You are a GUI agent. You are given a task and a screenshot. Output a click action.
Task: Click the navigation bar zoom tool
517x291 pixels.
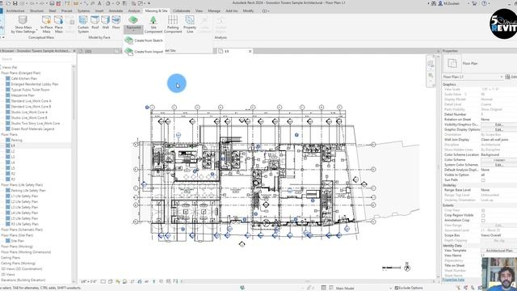click(x=431, y=75)
